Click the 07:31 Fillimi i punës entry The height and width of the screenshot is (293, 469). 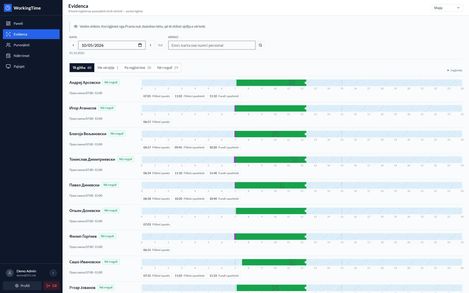point(156,276)
